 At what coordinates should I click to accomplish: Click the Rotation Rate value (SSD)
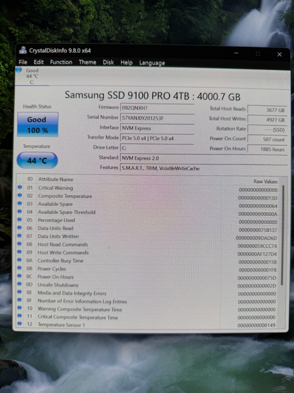tap(267, 130)
